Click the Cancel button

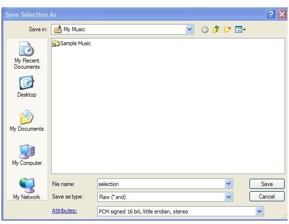[267, 197]
